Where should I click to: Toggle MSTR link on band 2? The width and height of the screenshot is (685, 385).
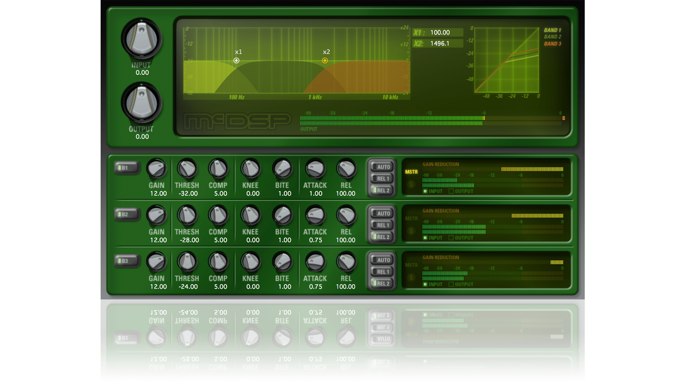[411, 219]
